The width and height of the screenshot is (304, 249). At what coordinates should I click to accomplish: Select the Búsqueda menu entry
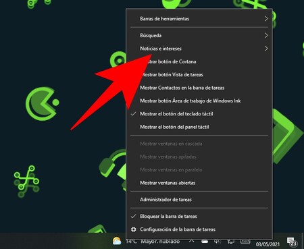coord(199,35)
